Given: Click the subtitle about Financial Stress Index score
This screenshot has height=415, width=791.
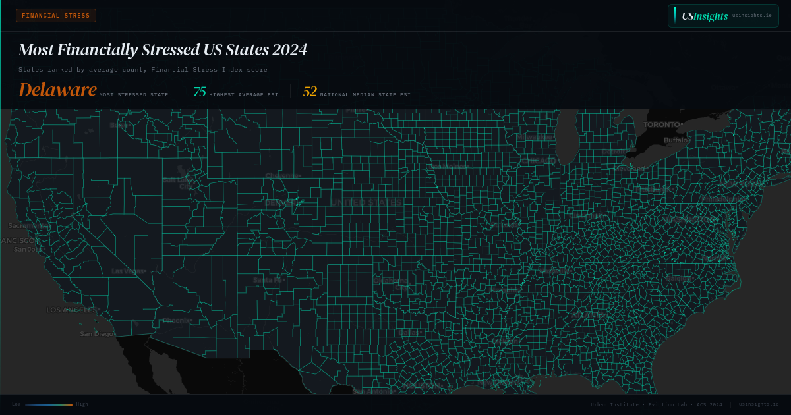Looking at the screenshot, I should tap(143, 69).
